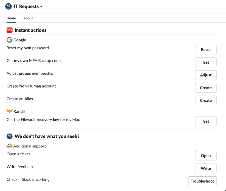Click the wrench icon beside 'We don't have what you seek?'
Image resolution: width=226 pixels, height=191 pixels.
10,136
